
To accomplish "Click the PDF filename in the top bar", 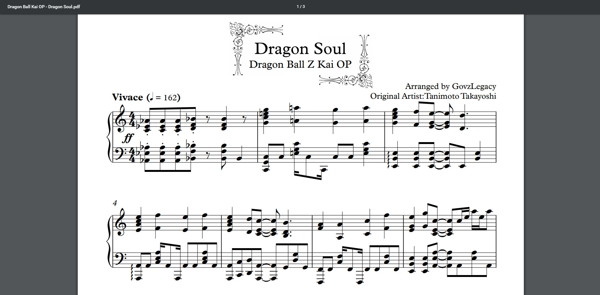I will (44, 7).
